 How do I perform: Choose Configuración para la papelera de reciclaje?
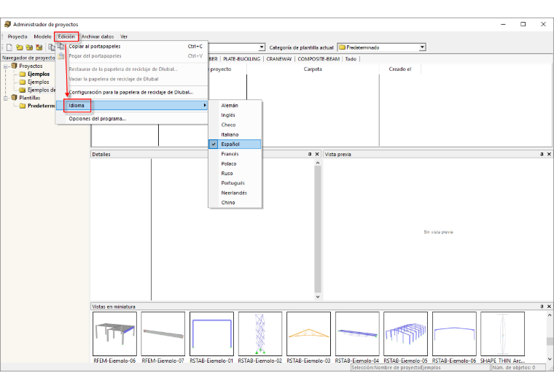(x=132, y=92)
